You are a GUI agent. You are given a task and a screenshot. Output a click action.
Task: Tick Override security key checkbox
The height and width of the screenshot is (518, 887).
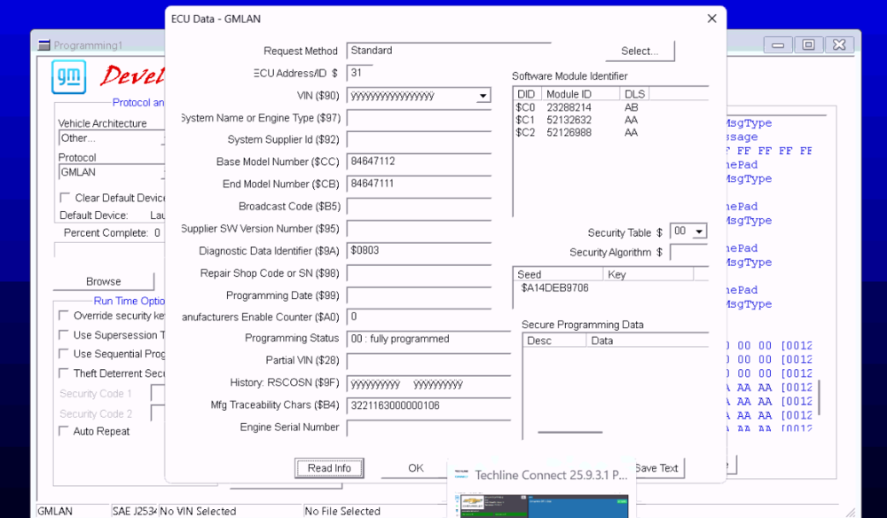(64, 316)
